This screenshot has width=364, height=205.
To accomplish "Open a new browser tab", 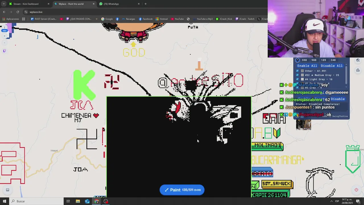I will pyautogui.click(x=146, y=4).
